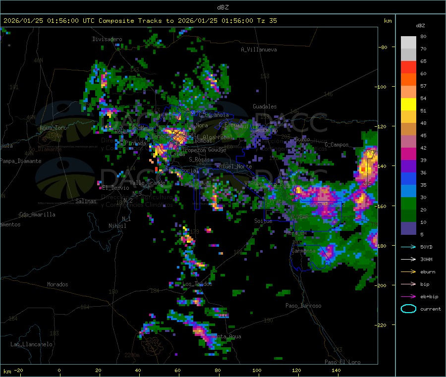Click the 'Pampa_Diamante' map label

click(x=20, y=161)
